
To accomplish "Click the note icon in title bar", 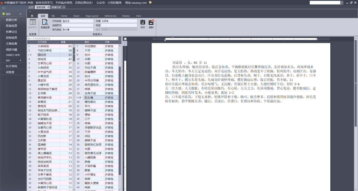I will pos(150,2).
